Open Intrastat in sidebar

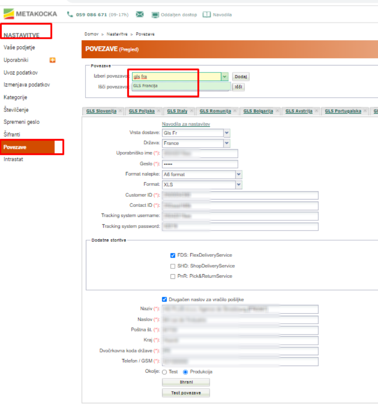[x=13, y=160]
